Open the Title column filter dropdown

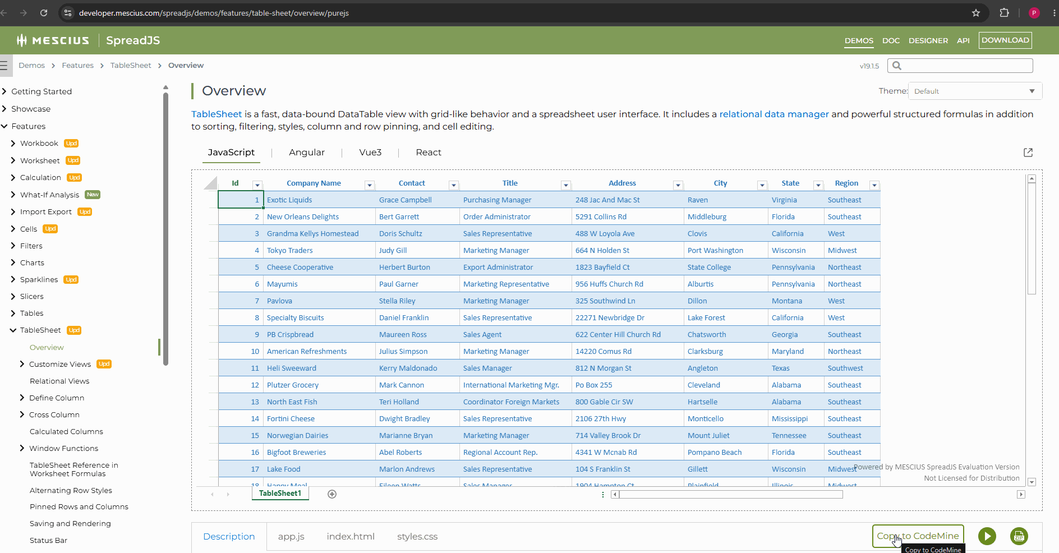coord(566,185)
